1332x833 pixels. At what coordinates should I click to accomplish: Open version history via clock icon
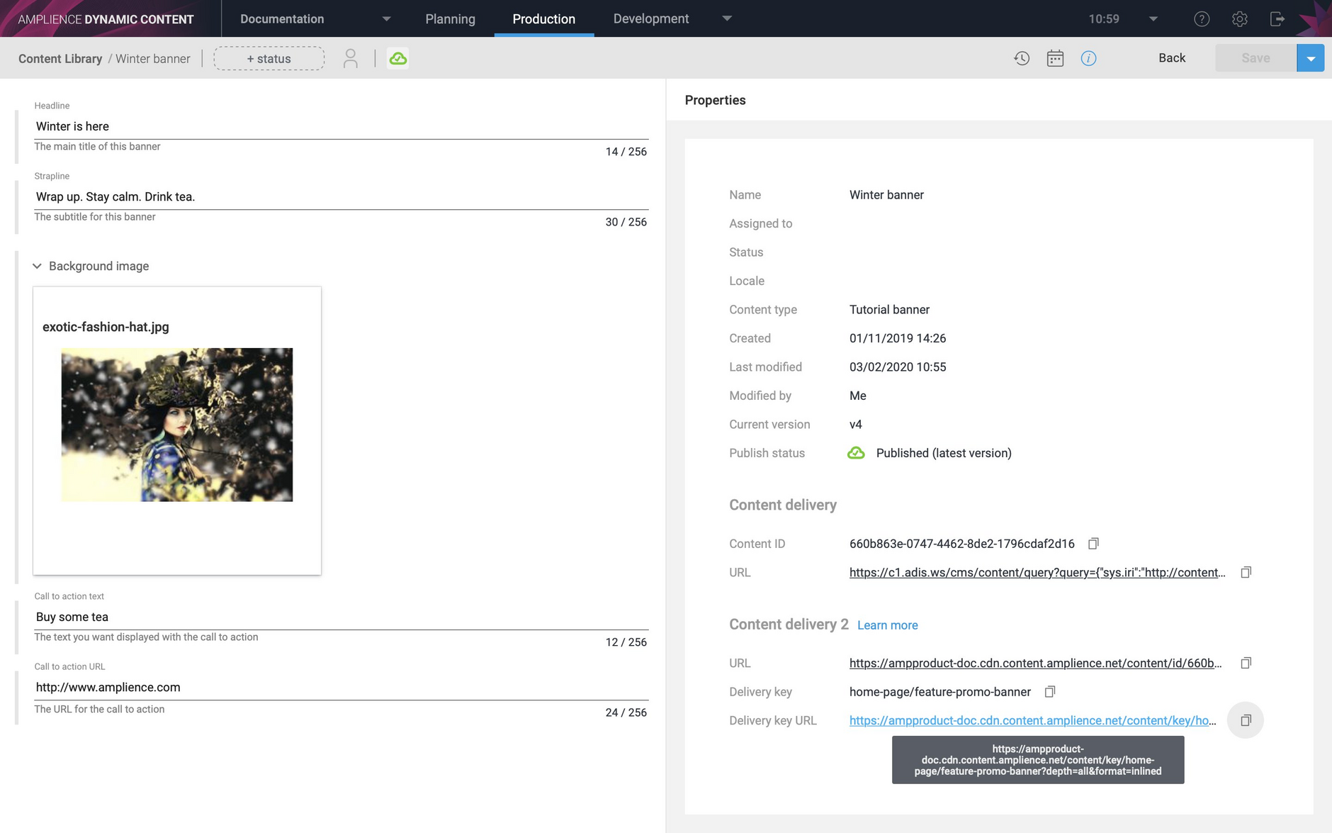tap(1022, 58)
